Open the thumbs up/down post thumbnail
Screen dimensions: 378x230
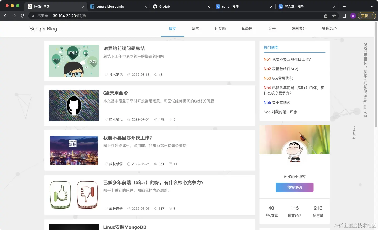74,195
